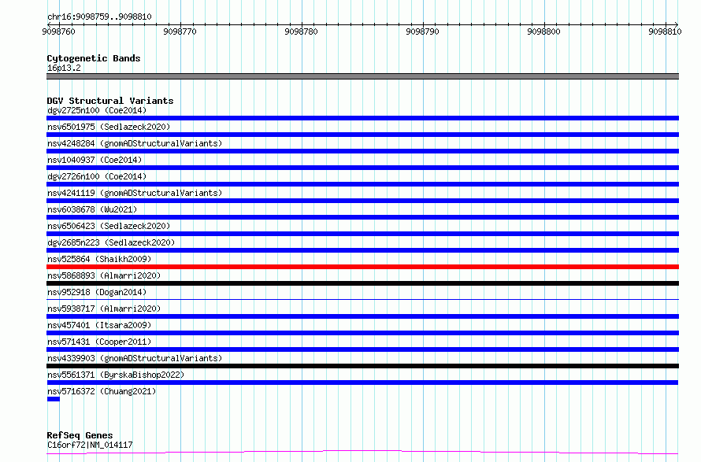Click the blue bar under nsv4241119

click(x=362, y=201)
